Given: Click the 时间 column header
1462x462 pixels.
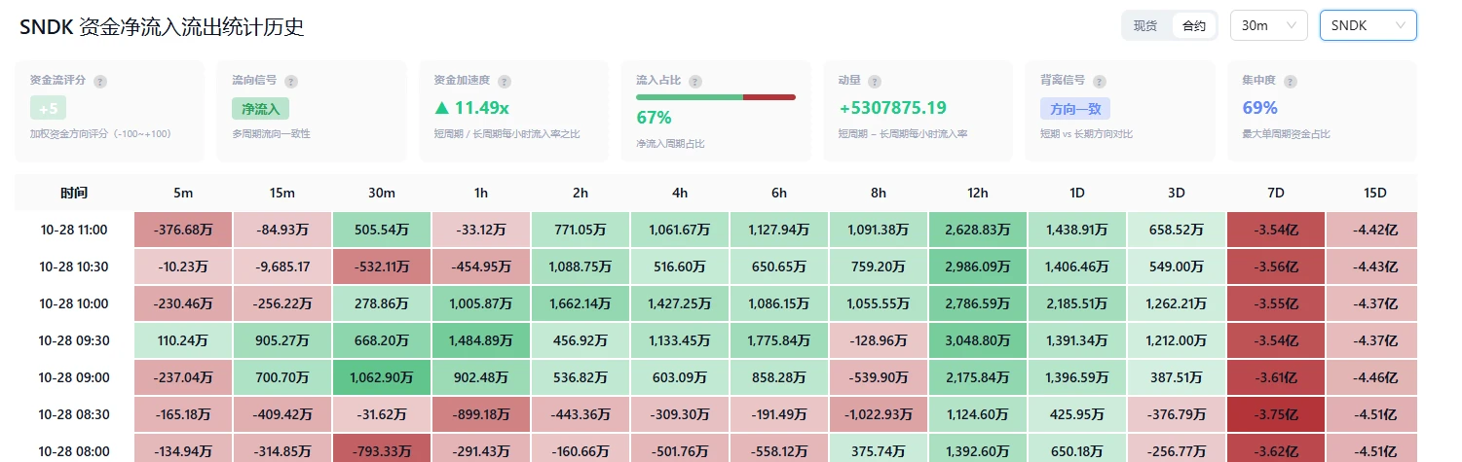Looking at the screenshot, I should (74, 193).
